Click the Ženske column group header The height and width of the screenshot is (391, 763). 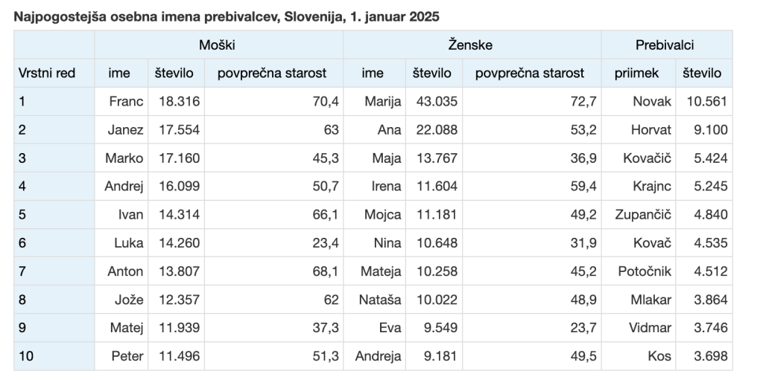point(471,45)
